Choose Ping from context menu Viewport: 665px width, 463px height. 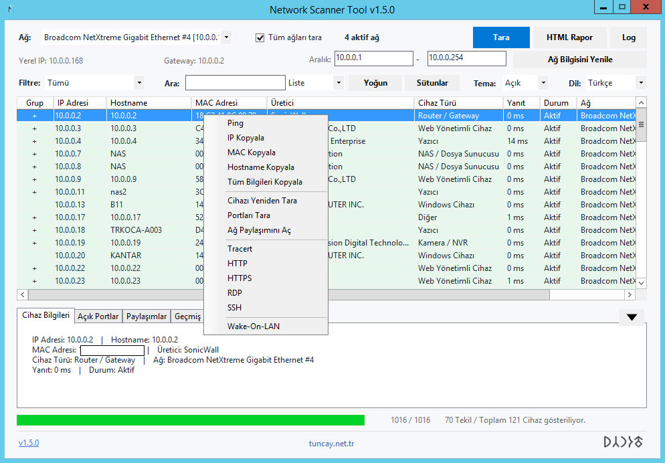point(266,123)
